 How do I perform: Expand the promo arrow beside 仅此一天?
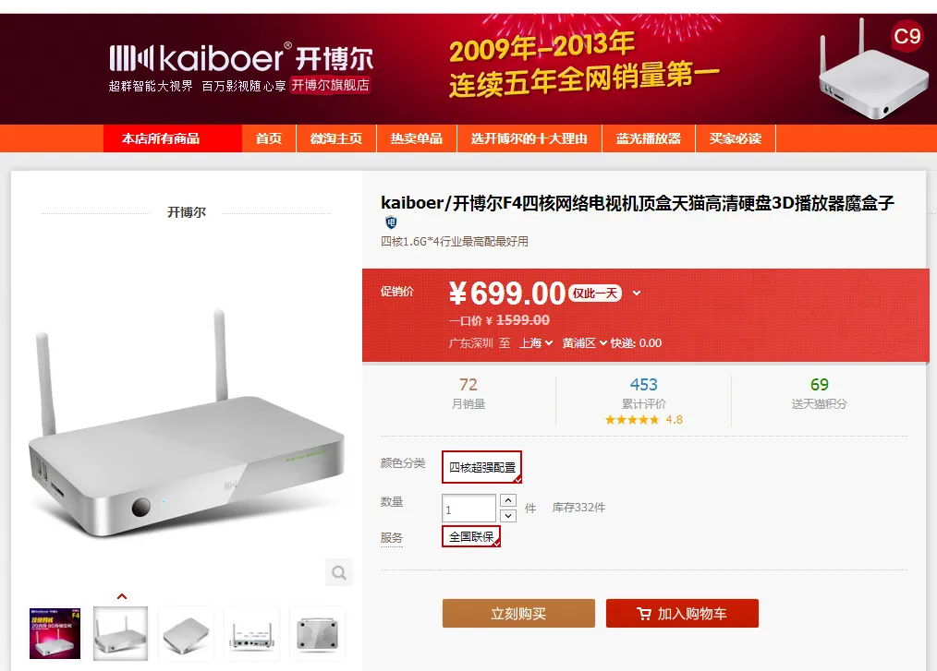(637, 294)
